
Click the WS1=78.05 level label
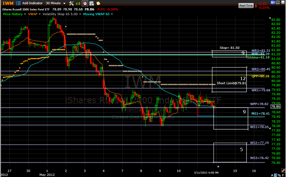tap(259, 127)
